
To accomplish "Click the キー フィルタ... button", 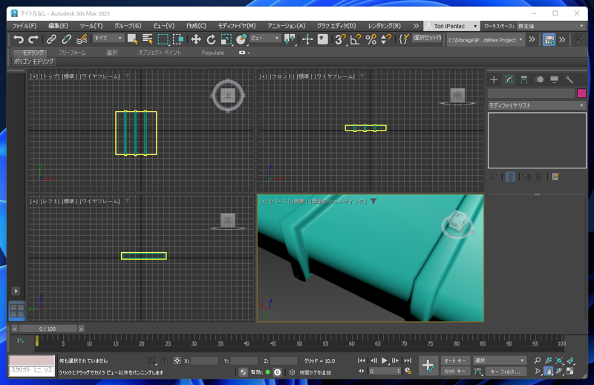I will [506, 372].
